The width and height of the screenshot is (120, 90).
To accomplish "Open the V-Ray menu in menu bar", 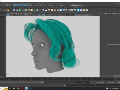I will tap(65, 3).
